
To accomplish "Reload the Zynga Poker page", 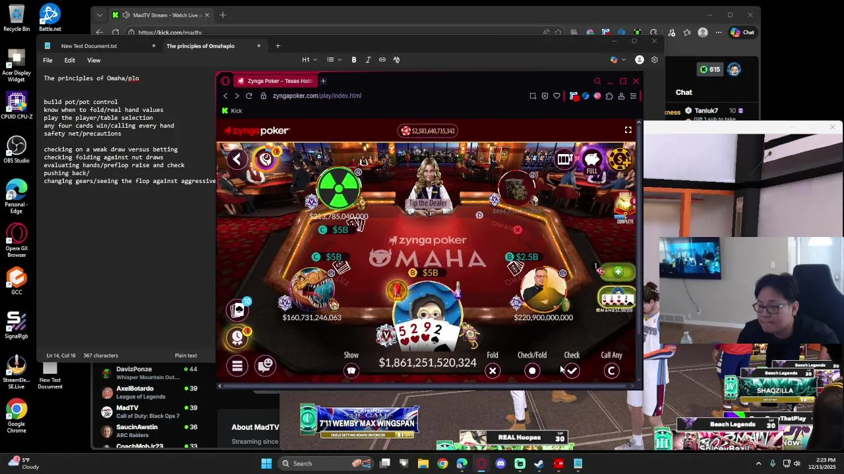I will coord(249,95).
